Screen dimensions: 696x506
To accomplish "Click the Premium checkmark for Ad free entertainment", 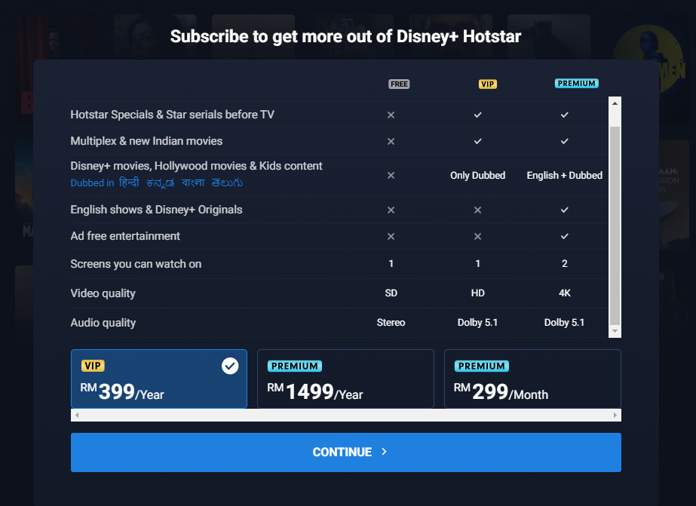I will [x=564, y=236].
